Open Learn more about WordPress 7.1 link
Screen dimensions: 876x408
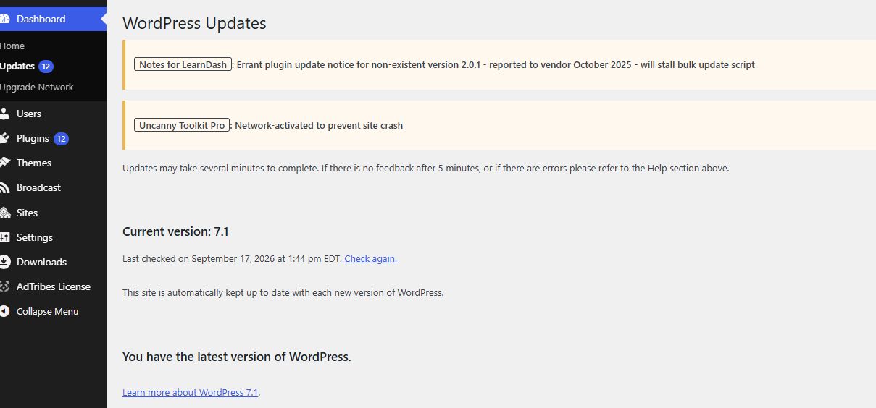(x=191, y=392)
